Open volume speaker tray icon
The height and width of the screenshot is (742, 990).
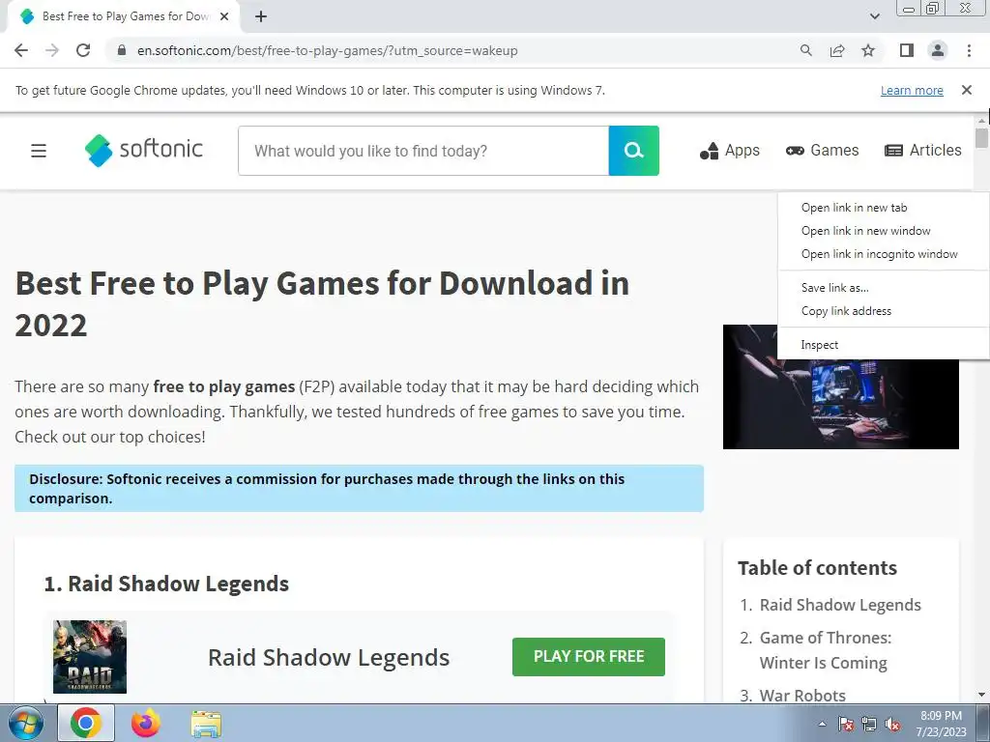pos(892,725)
